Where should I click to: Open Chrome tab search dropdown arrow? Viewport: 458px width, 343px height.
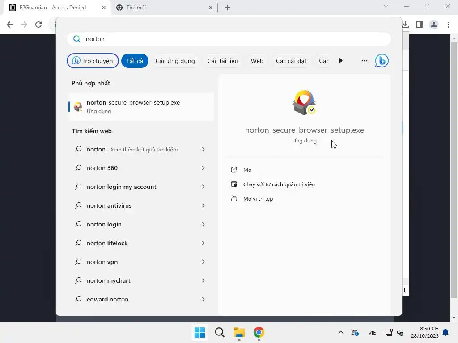[386, 6]
